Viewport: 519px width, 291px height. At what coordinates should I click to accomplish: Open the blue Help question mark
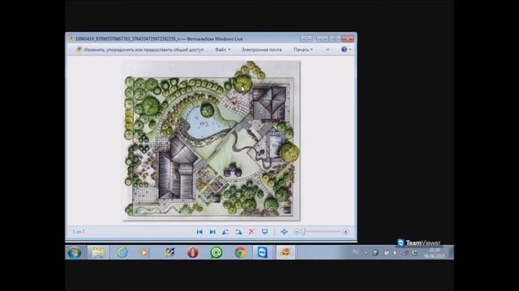pyautogui.click(x=344, y=49)
